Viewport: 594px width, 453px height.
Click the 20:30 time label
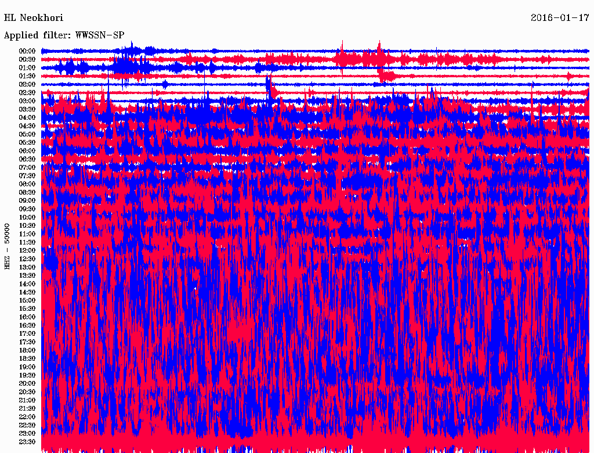click(x=27, y=391)
